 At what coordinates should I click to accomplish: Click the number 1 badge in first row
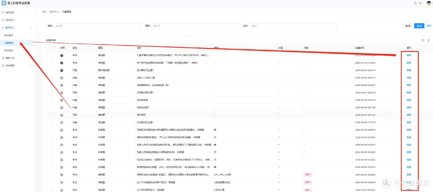click(62, 56)
